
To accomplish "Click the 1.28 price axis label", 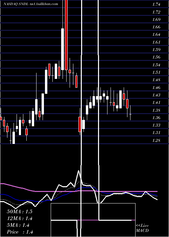I will point(156,141).
